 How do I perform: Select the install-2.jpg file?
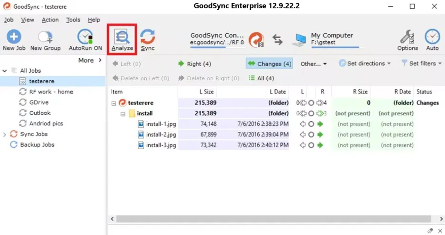(x=161, y=135)
